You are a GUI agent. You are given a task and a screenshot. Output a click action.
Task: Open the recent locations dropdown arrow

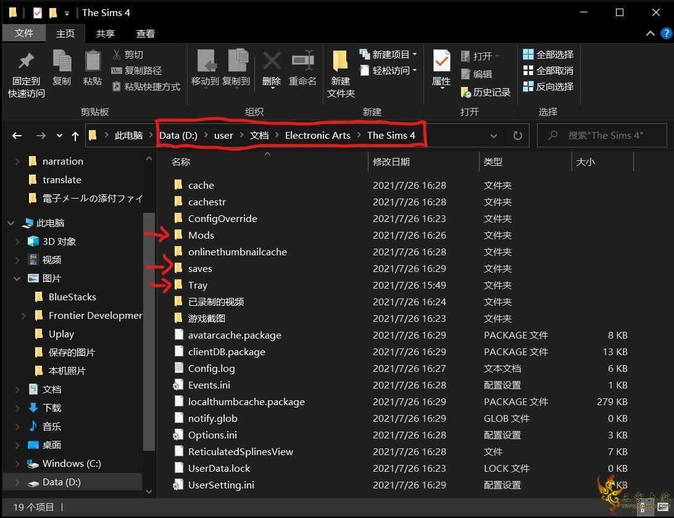coord(59,136)
